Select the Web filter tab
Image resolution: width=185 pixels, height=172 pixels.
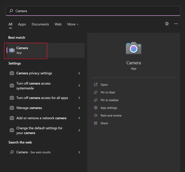(x=58, y=24)
